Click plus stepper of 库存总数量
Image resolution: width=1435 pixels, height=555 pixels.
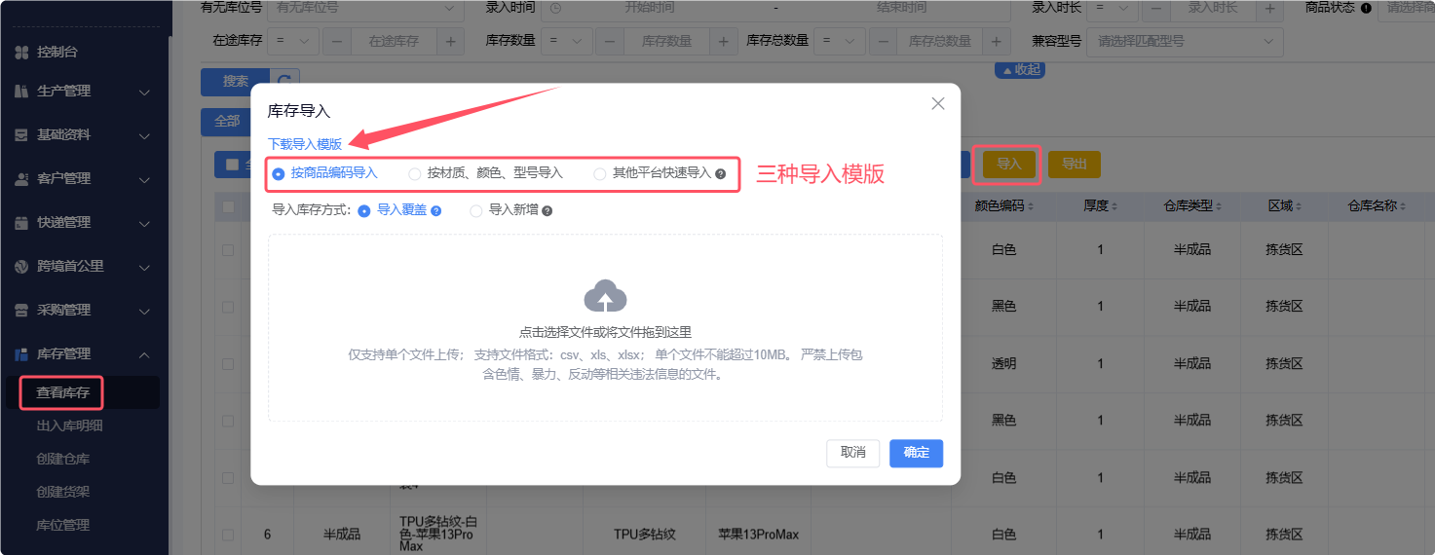(996, 42)
